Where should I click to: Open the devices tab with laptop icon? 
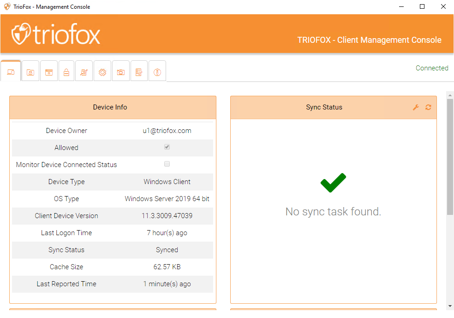point(11,71)
